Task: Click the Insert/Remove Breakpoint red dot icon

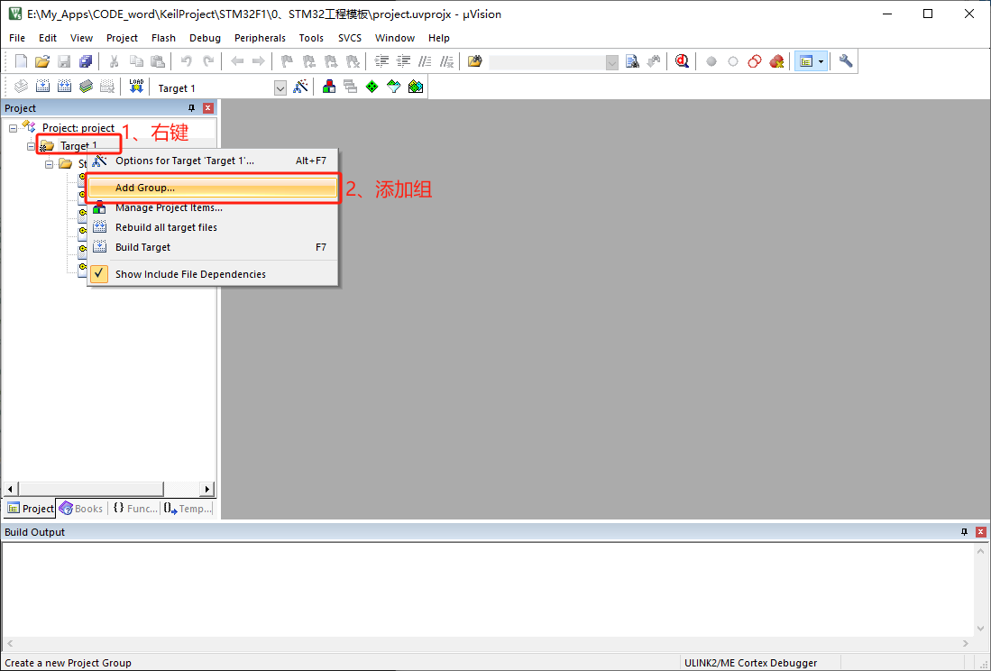Action: [711, 61]
